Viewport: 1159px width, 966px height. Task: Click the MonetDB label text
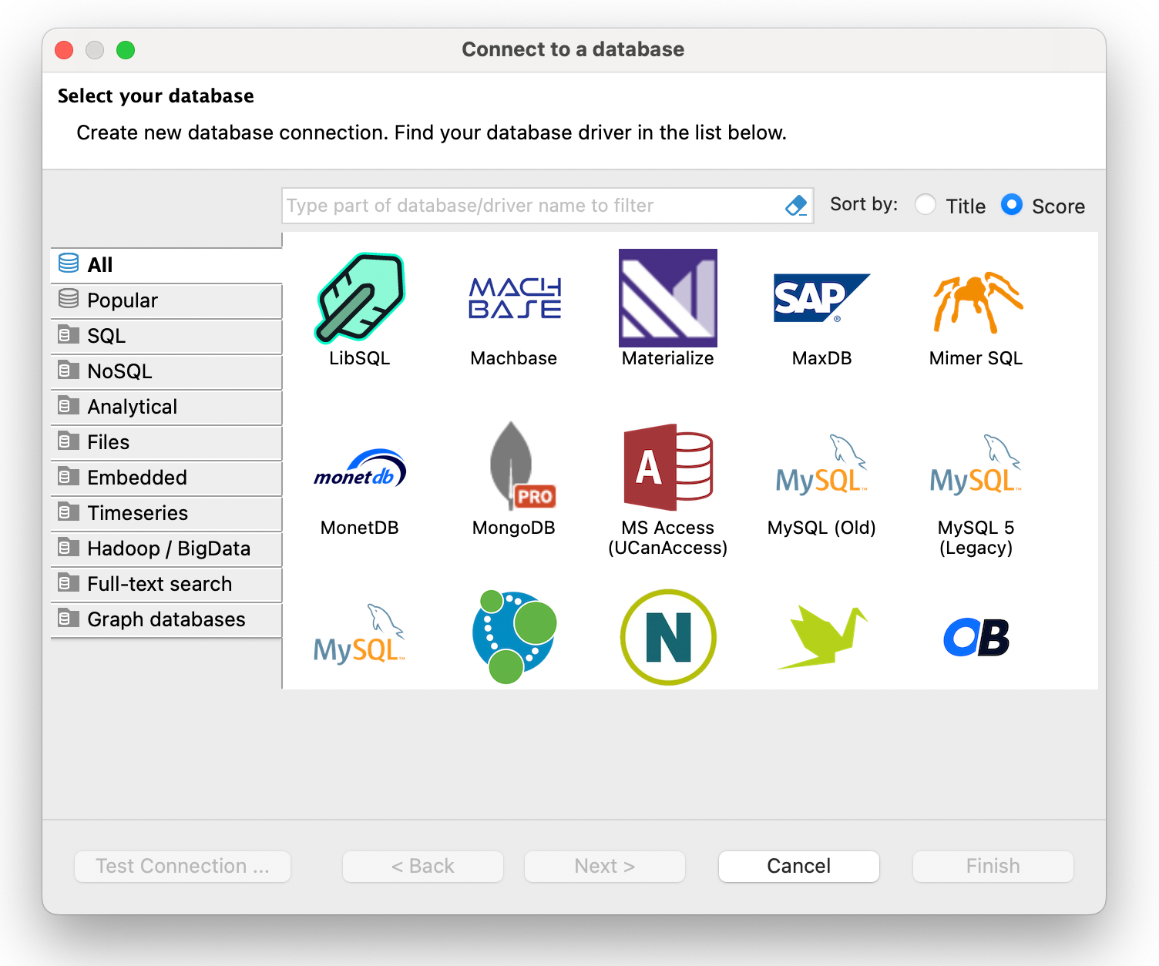360,528
